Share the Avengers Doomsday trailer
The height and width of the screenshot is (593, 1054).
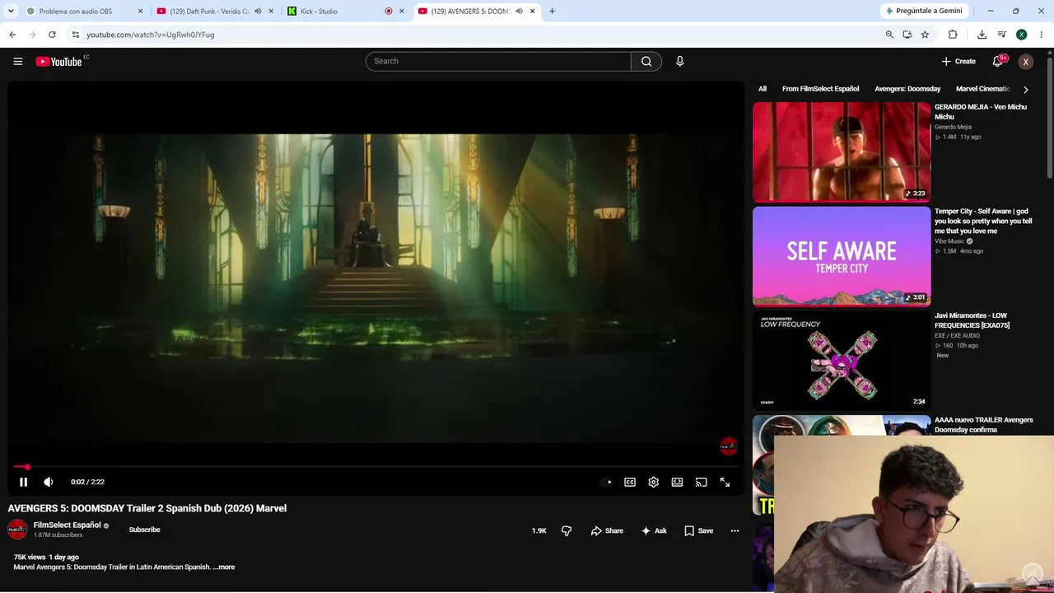click(x=607, y=530)
